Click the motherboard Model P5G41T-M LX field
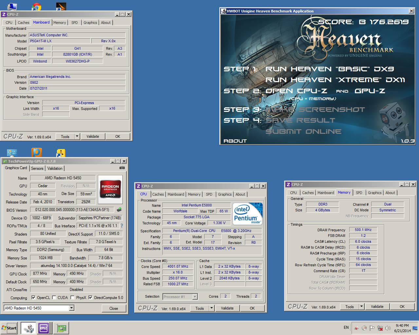Viewport: 419px width, 335px height. tap(60, 41)
